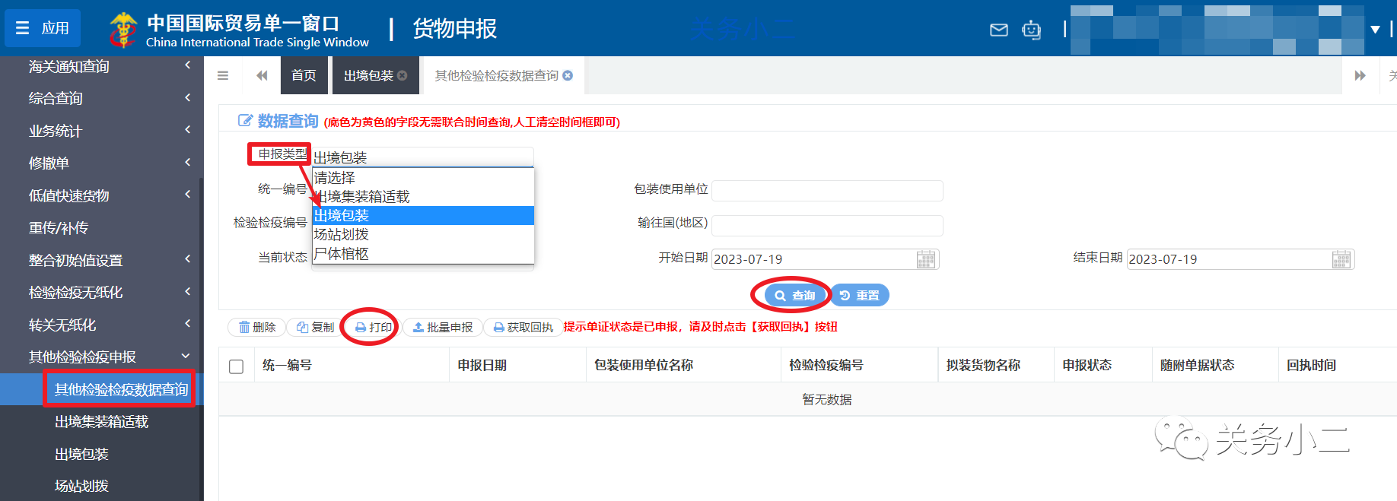Viewport: 1397px width, 501px height.
Task: Open the 申报类型 dropdown box
Action: (422, 157)
